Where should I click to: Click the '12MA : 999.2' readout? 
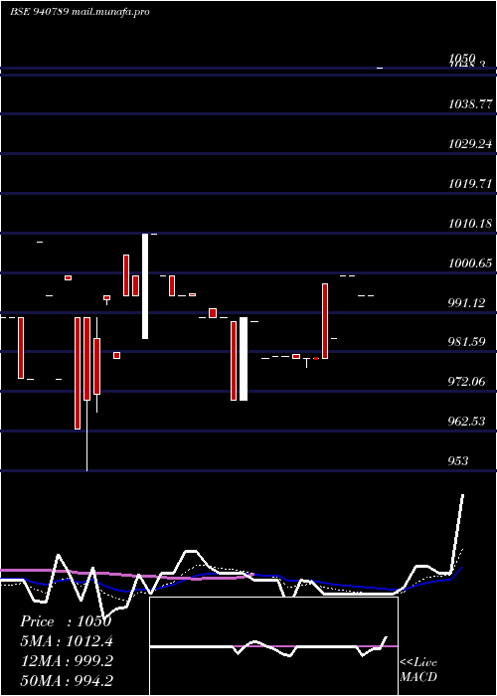coord(67,660)
